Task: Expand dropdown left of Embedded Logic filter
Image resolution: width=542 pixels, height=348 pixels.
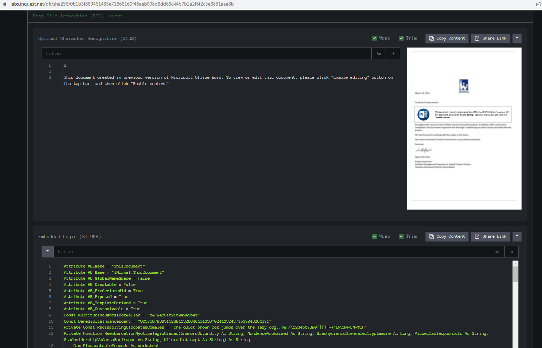Action: click(48, 252)
